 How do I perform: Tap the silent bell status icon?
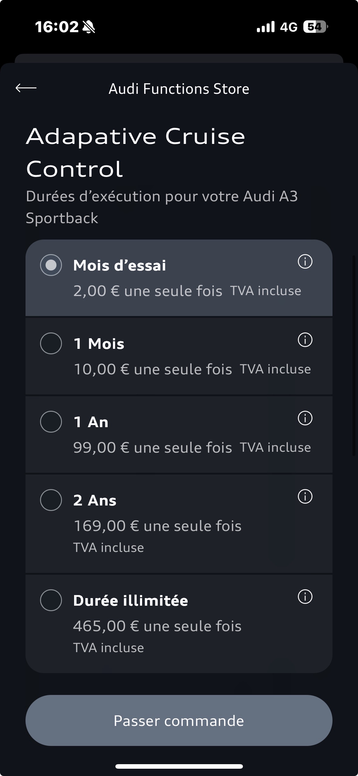point(89,27)
